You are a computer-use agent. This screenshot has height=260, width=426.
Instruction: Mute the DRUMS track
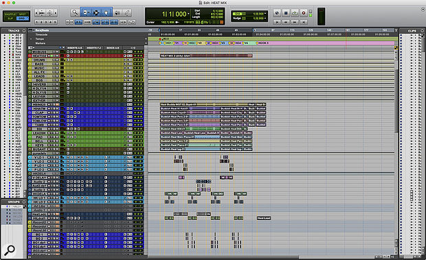pos(58,60)
